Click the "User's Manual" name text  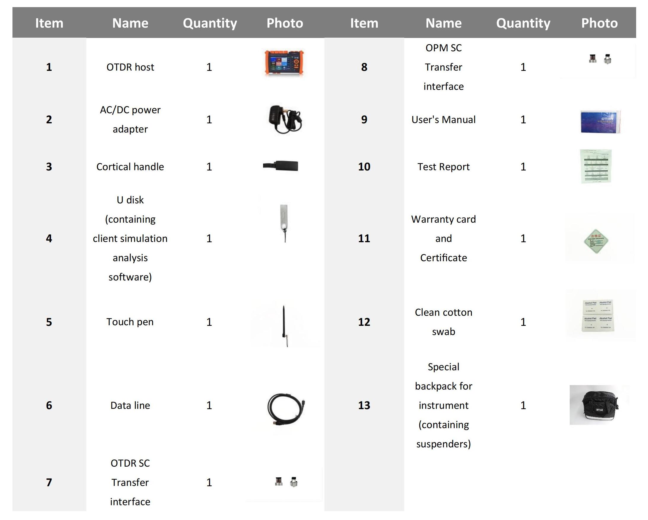pos(443,119)
